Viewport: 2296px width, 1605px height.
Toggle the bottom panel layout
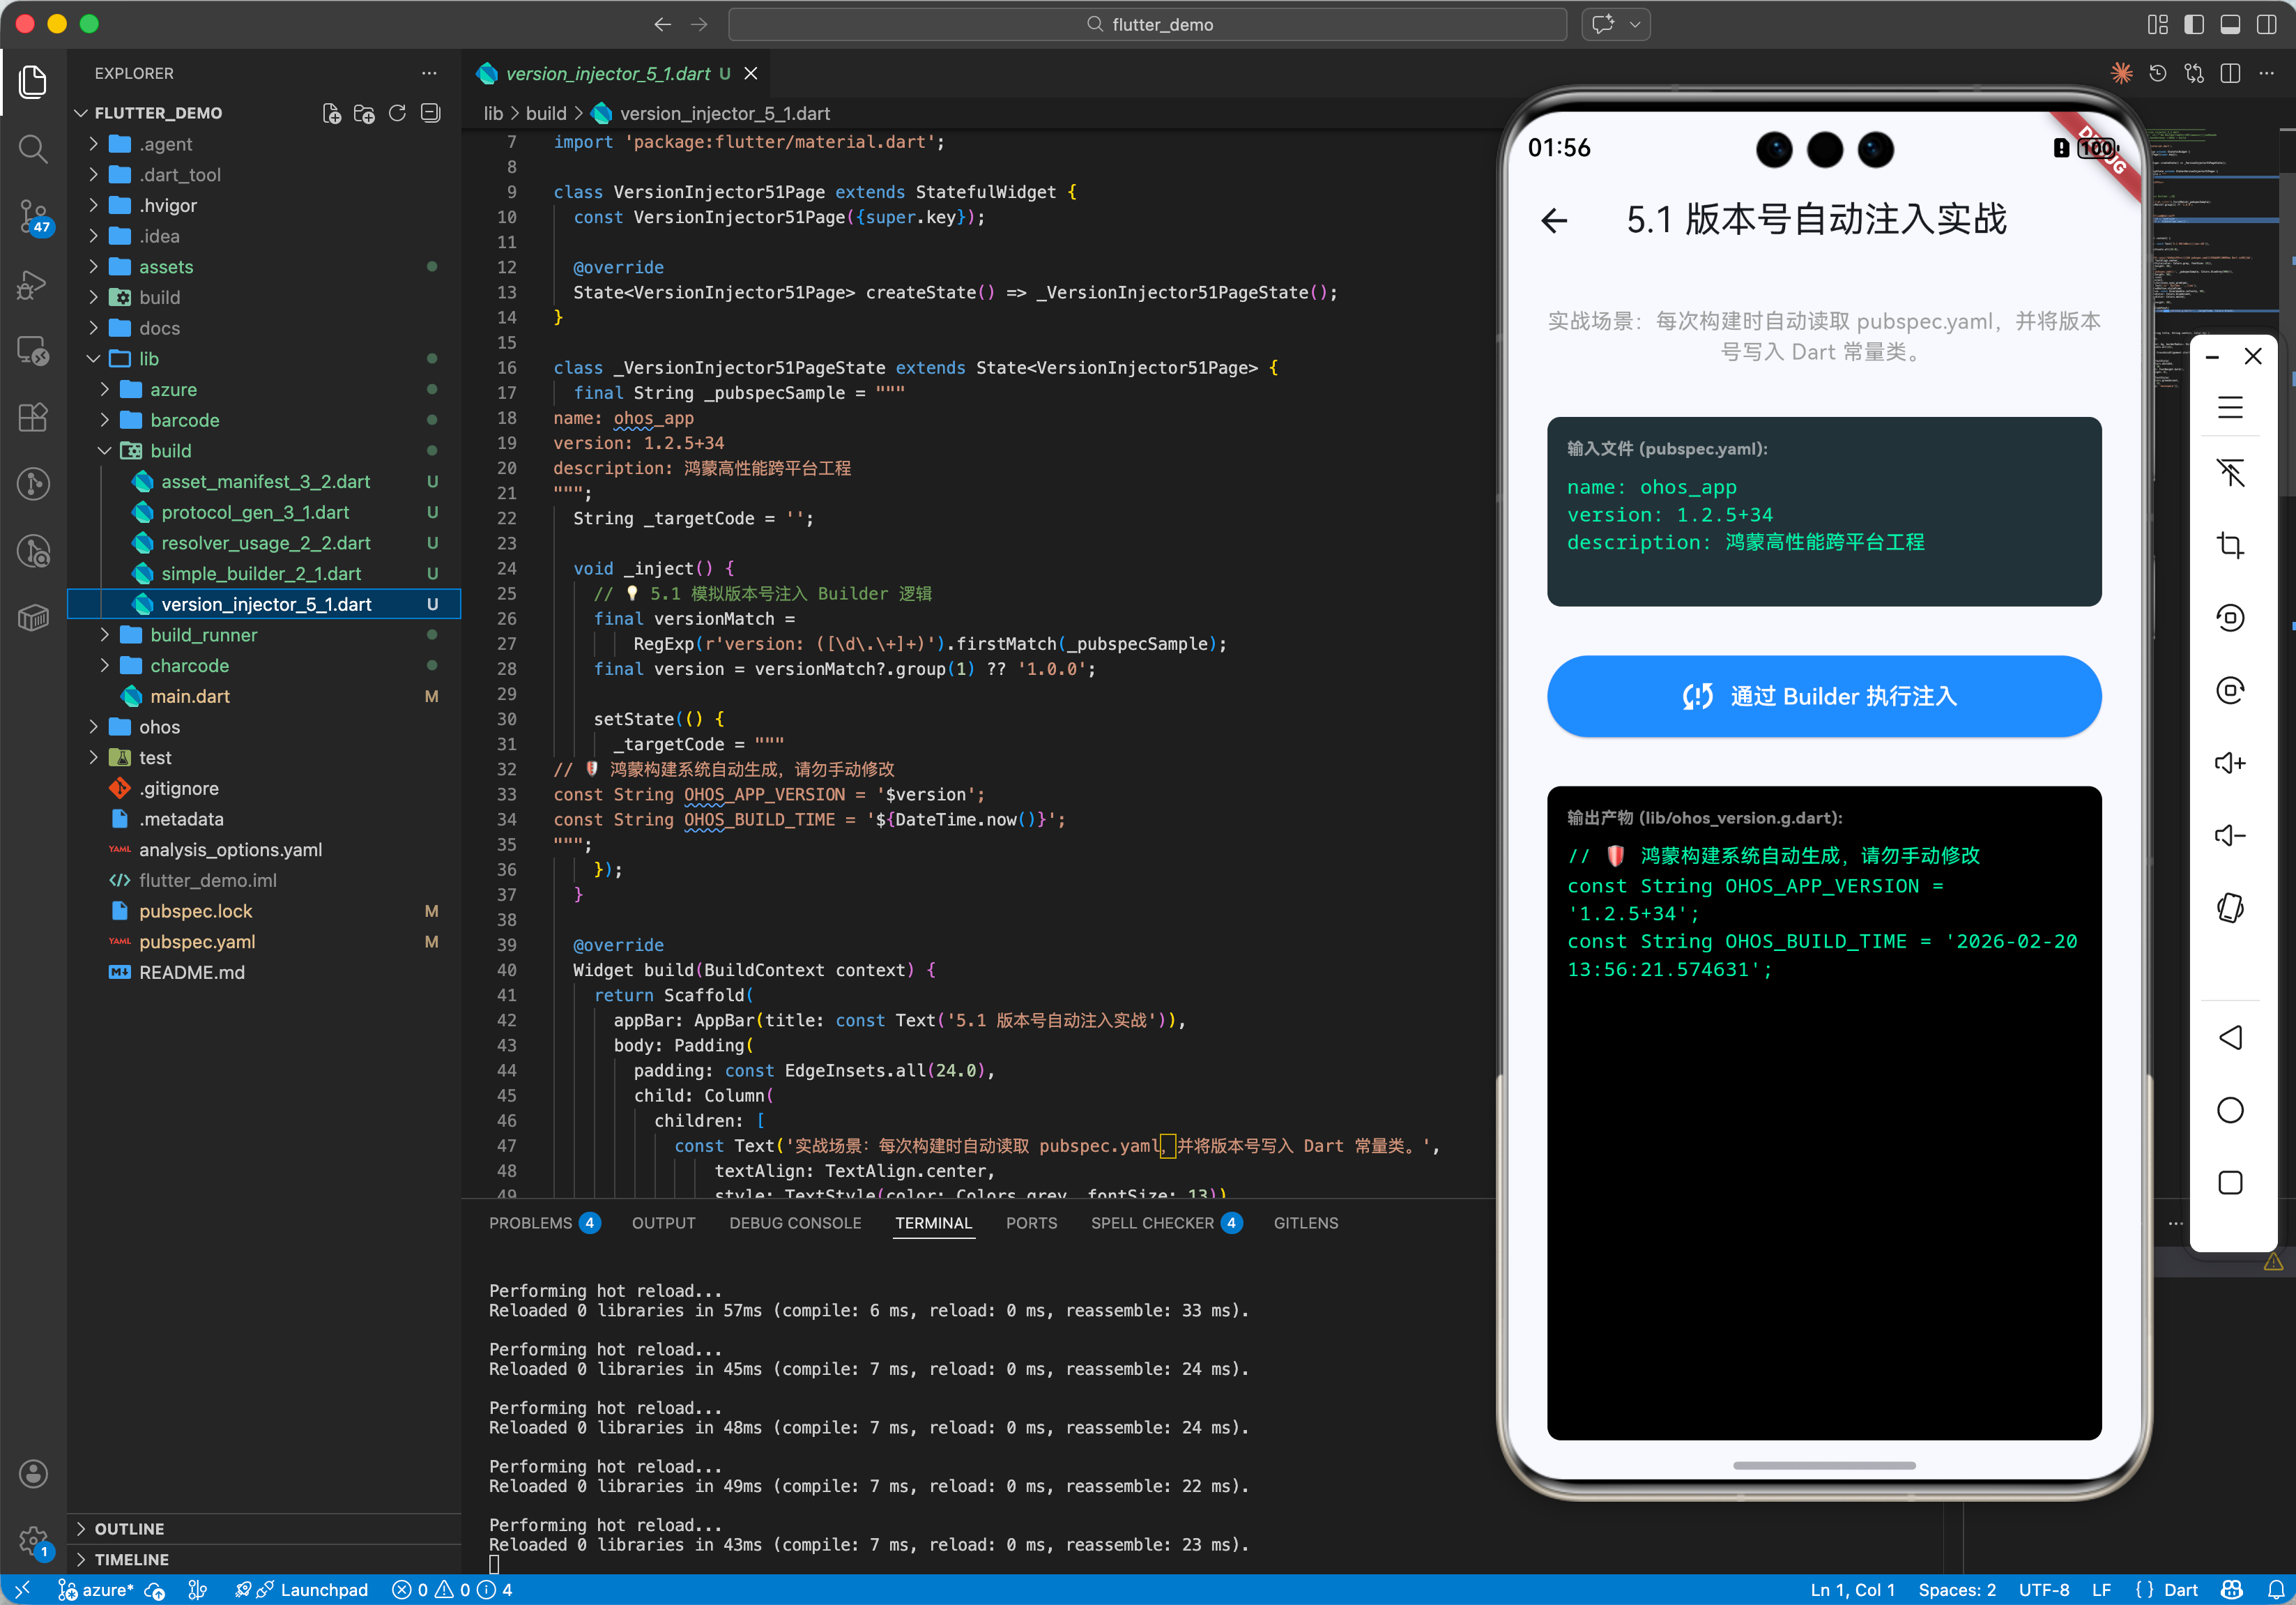tap(2230, 24)
